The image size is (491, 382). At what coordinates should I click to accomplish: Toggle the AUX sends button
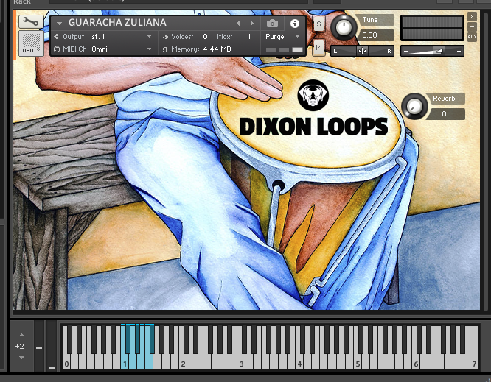[472, 37]
